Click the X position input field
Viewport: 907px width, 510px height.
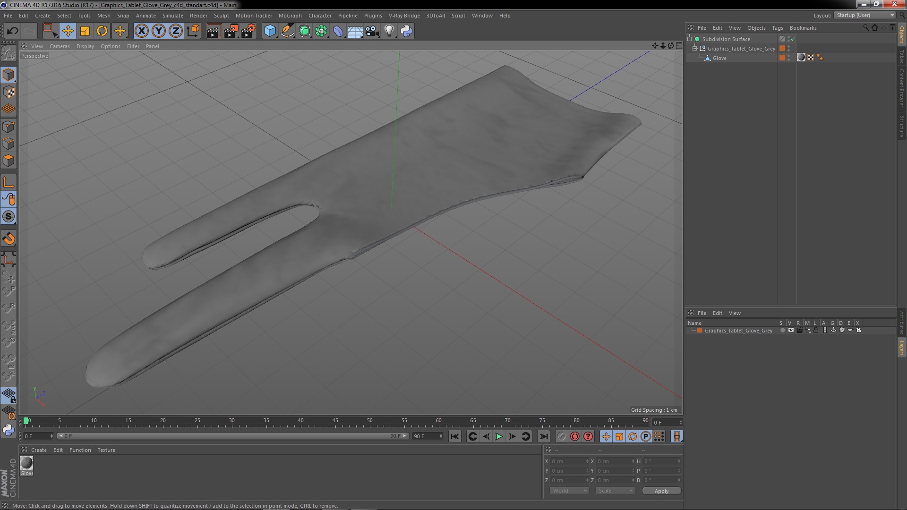click(x=569, y=461)
